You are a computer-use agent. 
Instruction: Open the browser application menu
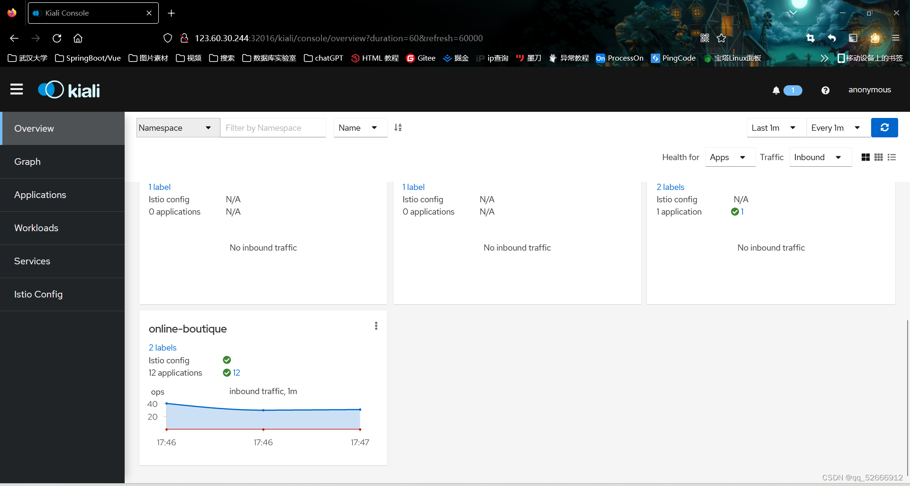pyautogui.click(x=895, y=38)
